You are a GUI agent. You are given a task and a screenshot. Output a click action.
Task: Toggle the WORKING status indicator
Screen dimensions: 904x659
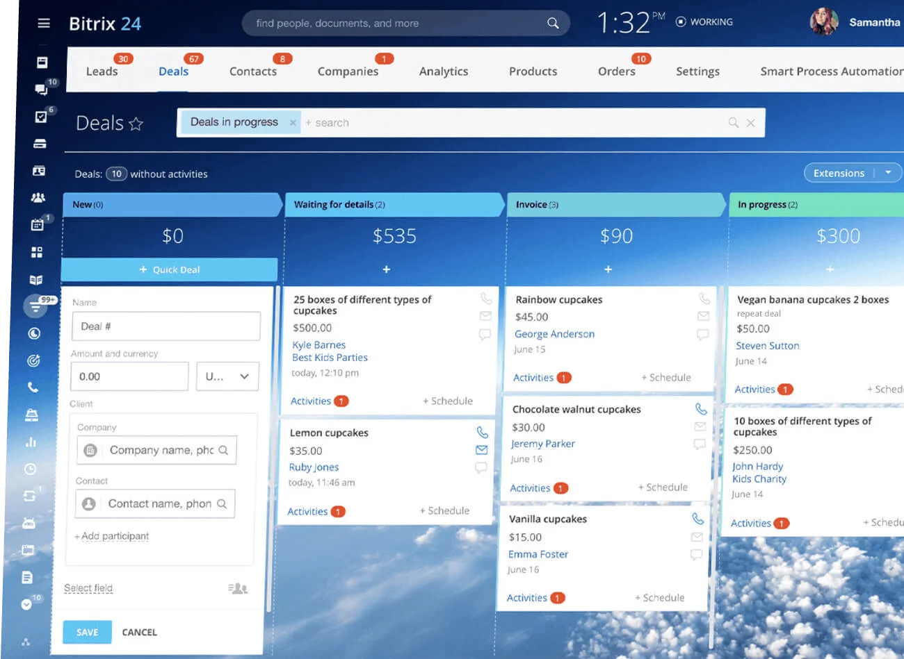coord(704,22)
